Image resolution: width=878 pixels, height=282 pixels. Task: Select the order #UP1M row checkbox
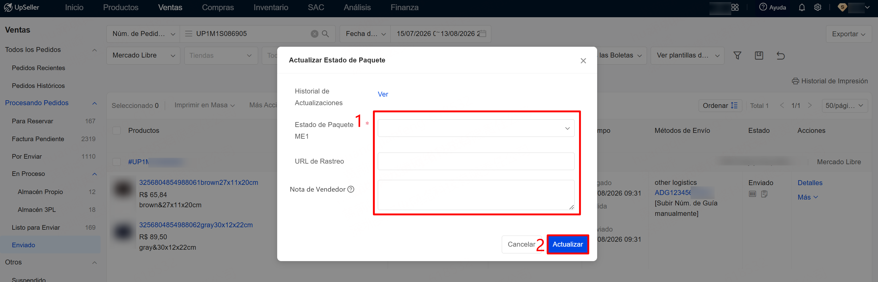click(x=117, y=162)
